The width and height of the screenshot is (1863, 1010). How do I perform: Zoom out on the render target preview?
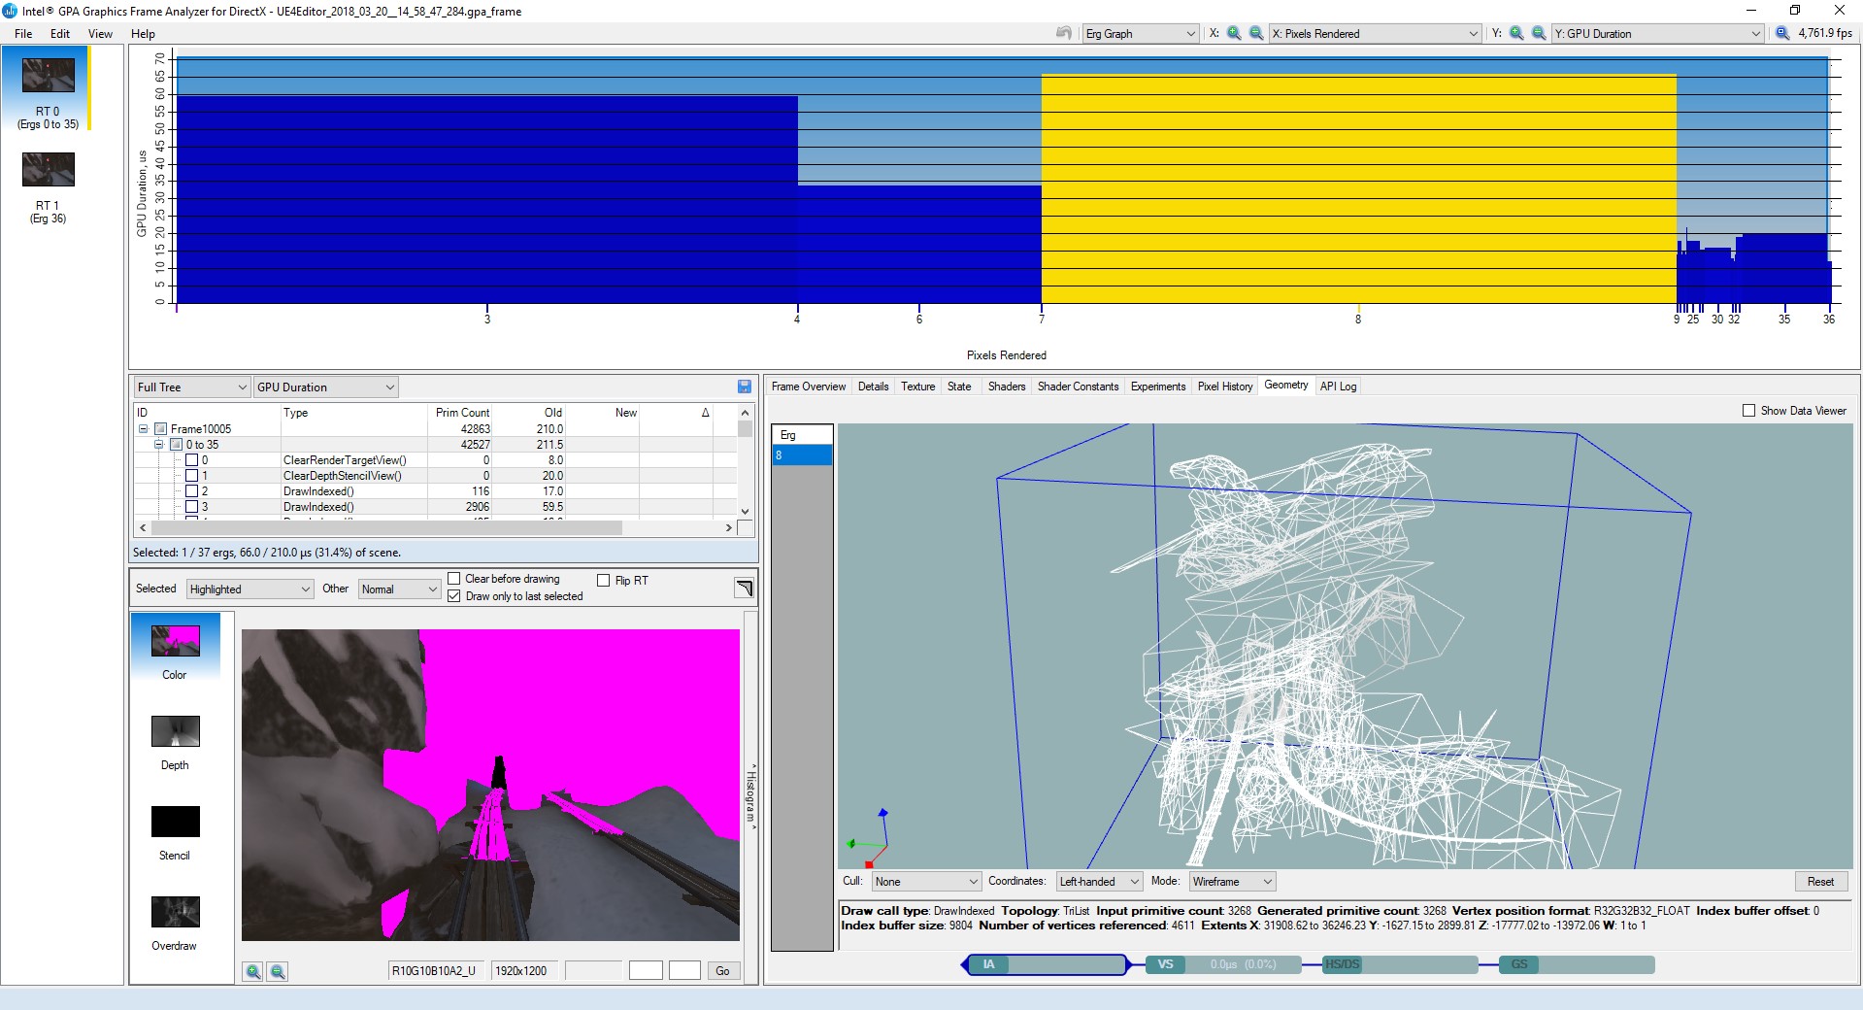(x=278, y=971)
